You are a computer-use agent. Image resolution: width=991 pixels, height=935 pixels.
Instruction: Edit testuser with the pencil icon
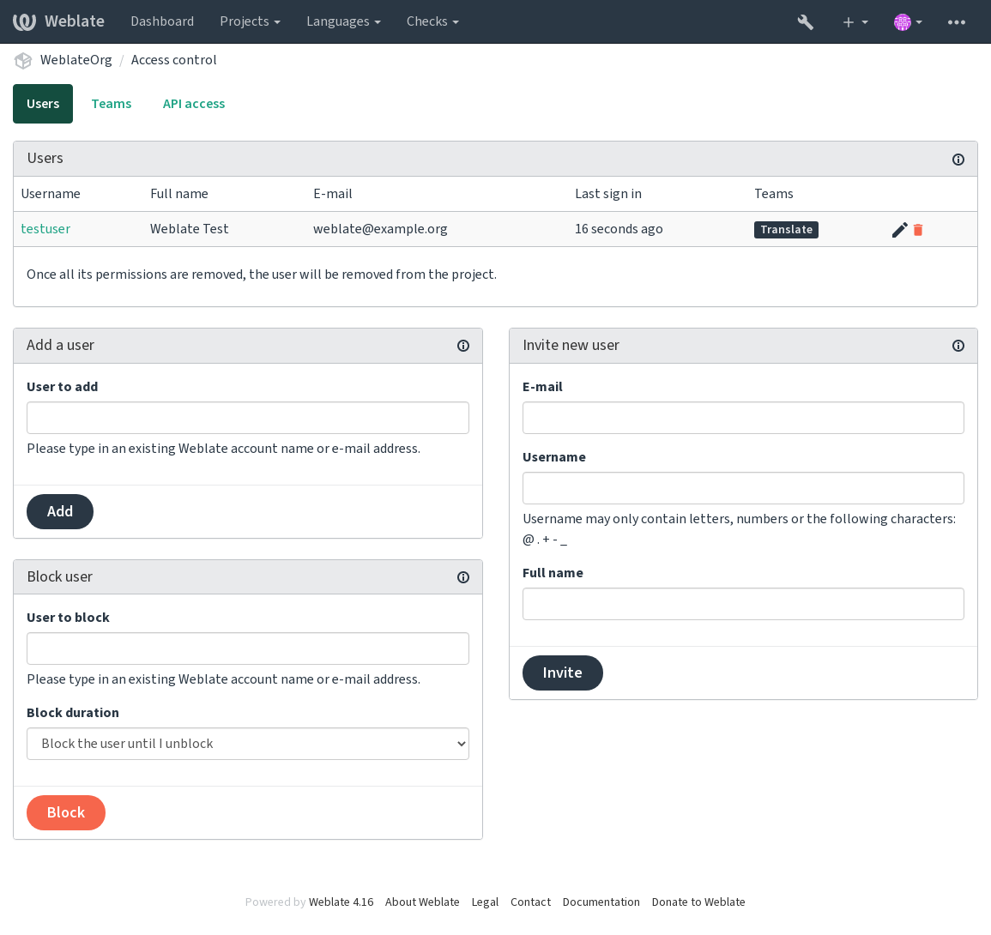click(899, 230)
